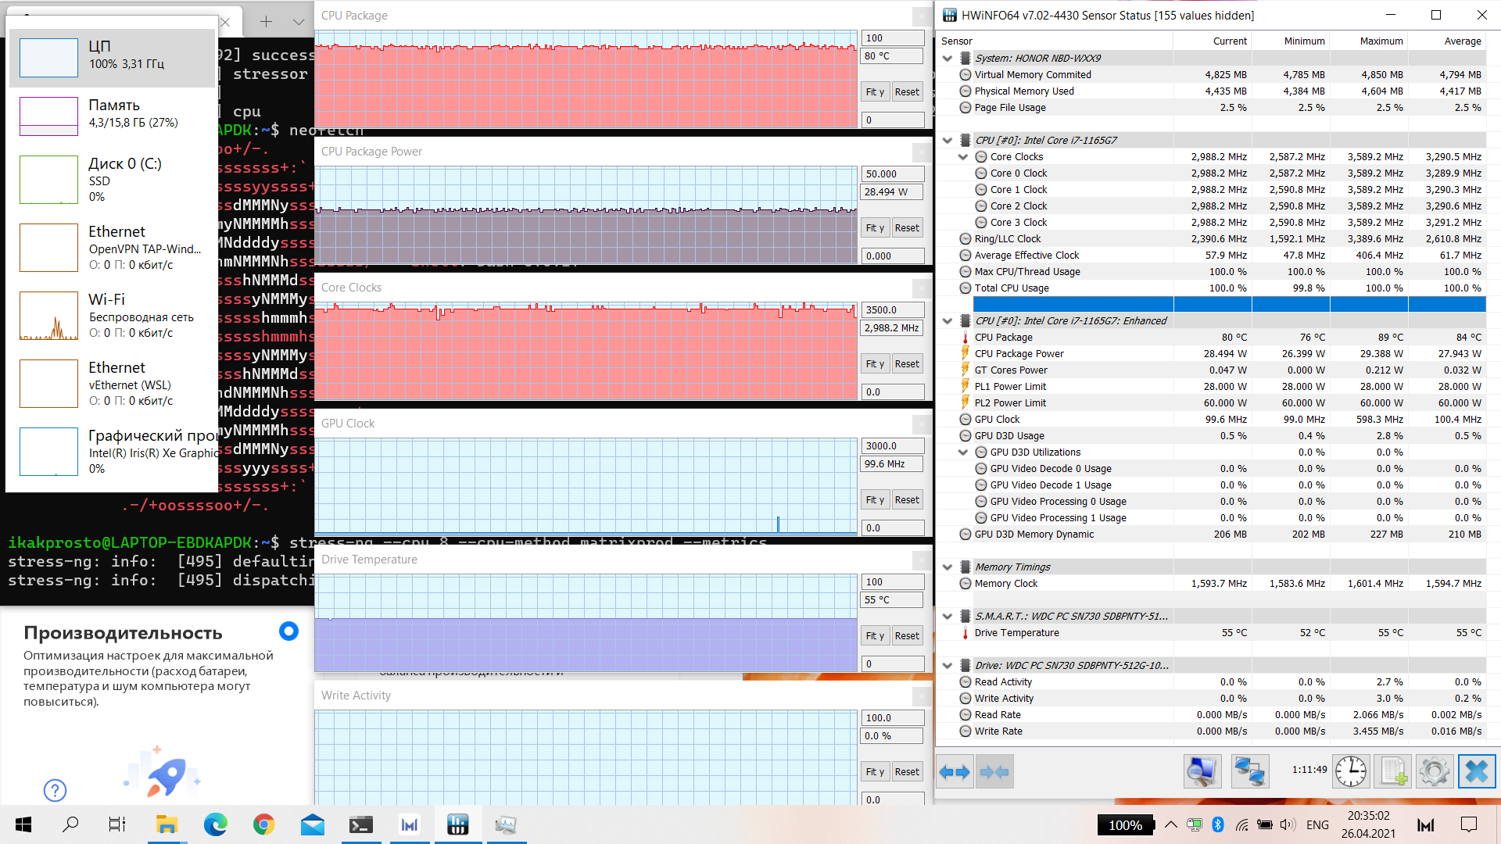1501x844 pixels.
Task: Collapse Memory Timings section
Action: tap(948, 567)
